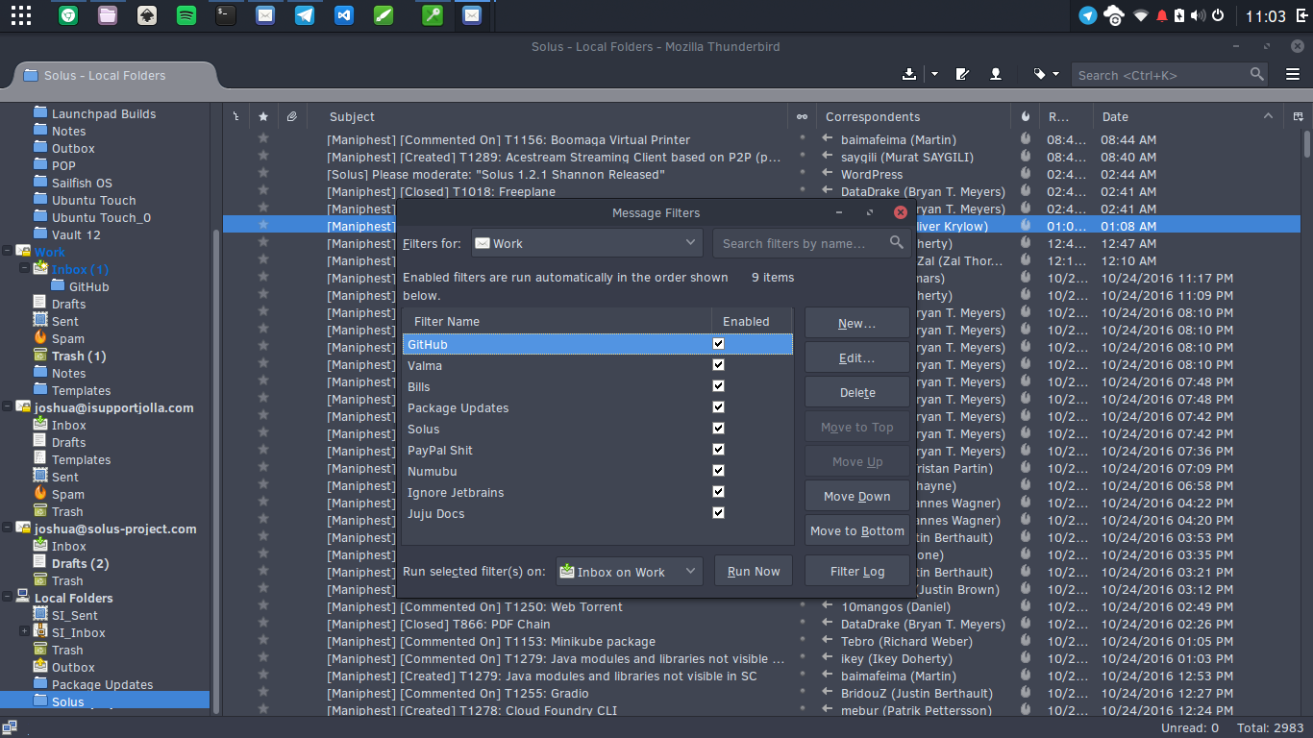1313x738 pixels.
Task: Collapse joshua@isupportjolla.com account
Action: 8,407
